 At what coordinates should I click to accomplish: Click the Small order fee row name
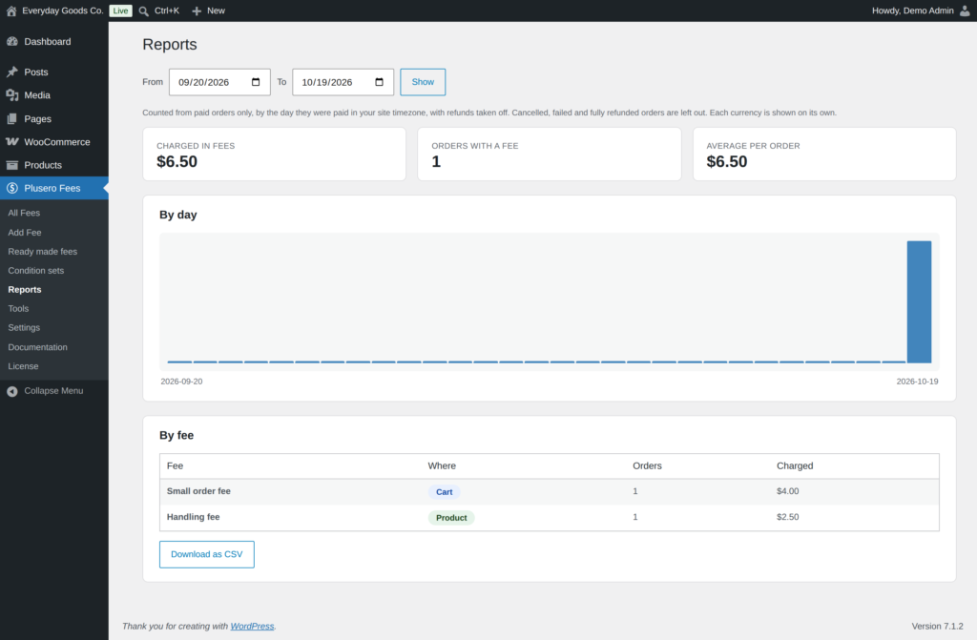(x=198, y=491)
